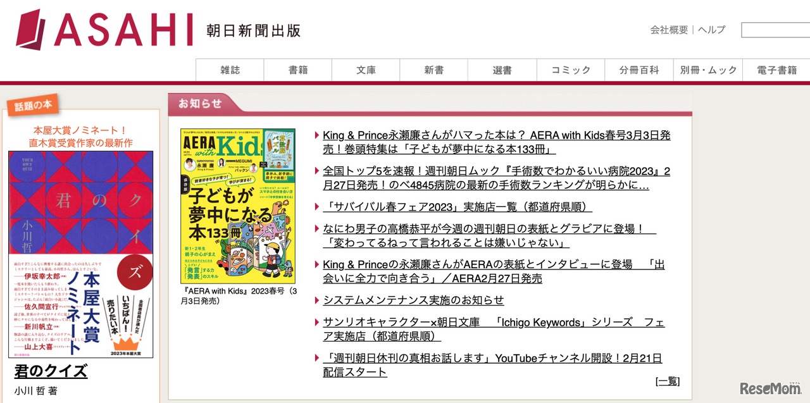This screenshot has height=403, width=810.
Task: Click the 小川 哲 著 author text
Action: coord(35,391)
